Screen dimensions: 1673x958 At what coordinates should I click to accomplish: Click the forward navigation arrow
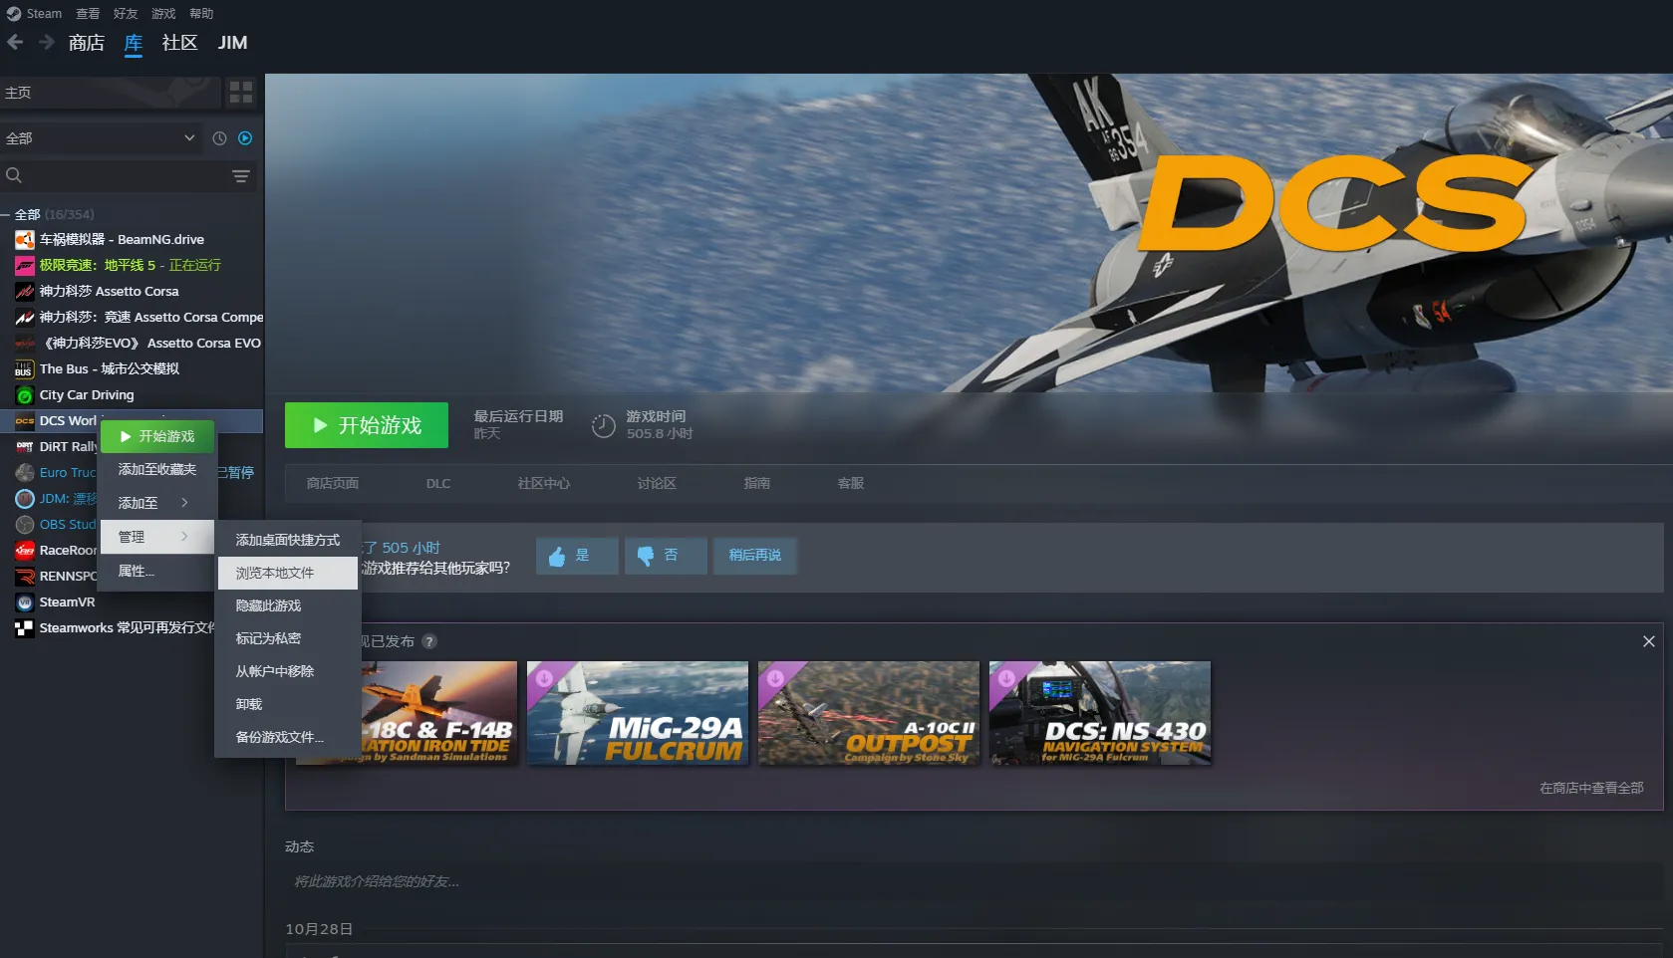pos(47,42)
